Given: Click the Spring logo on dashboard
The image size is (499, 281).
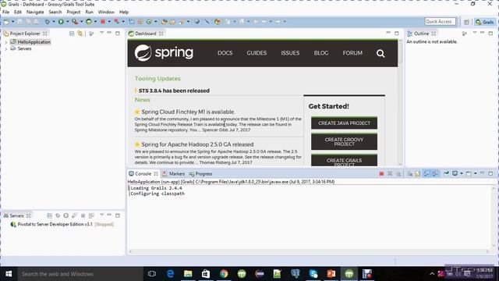Looking at the screenshot, I should (164, 53).
